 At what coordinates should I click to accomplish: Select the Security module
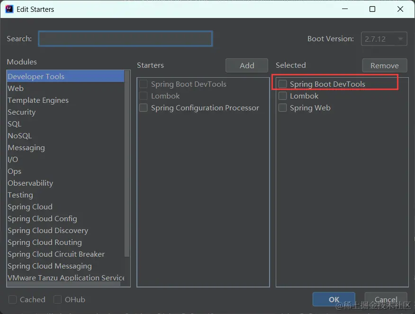(22, 112)
